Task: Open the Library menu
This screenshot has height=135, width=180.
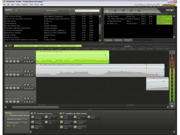Action: pos(18,5)
